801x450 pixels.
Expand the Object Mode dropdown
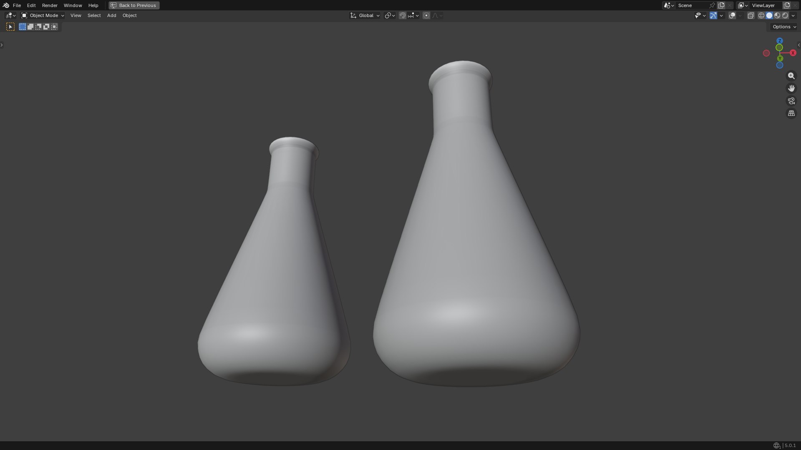[43, 15]
